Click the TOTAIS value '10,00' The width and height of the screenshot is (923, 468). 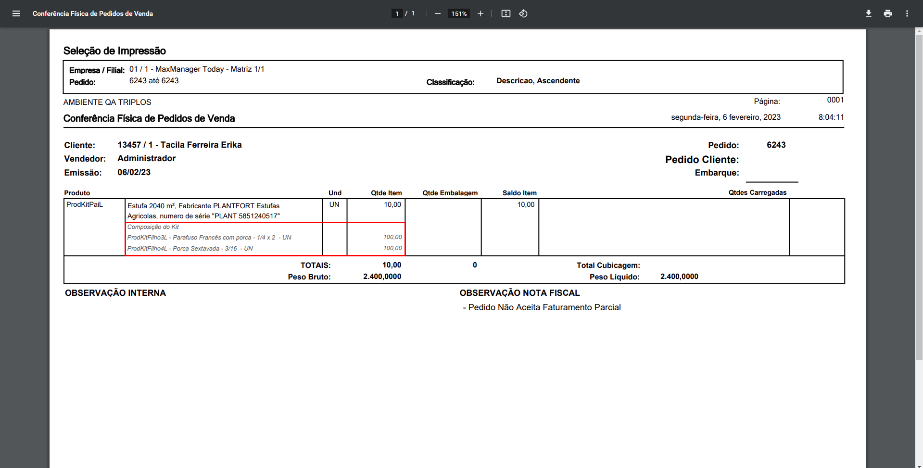point(392,265)
